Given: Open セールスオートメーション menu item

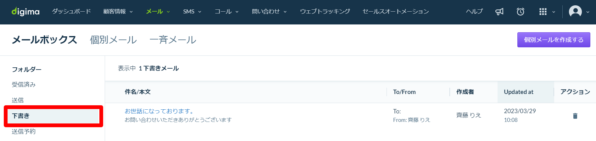Looking at the screenshot, I should click(x=396, y=12).
